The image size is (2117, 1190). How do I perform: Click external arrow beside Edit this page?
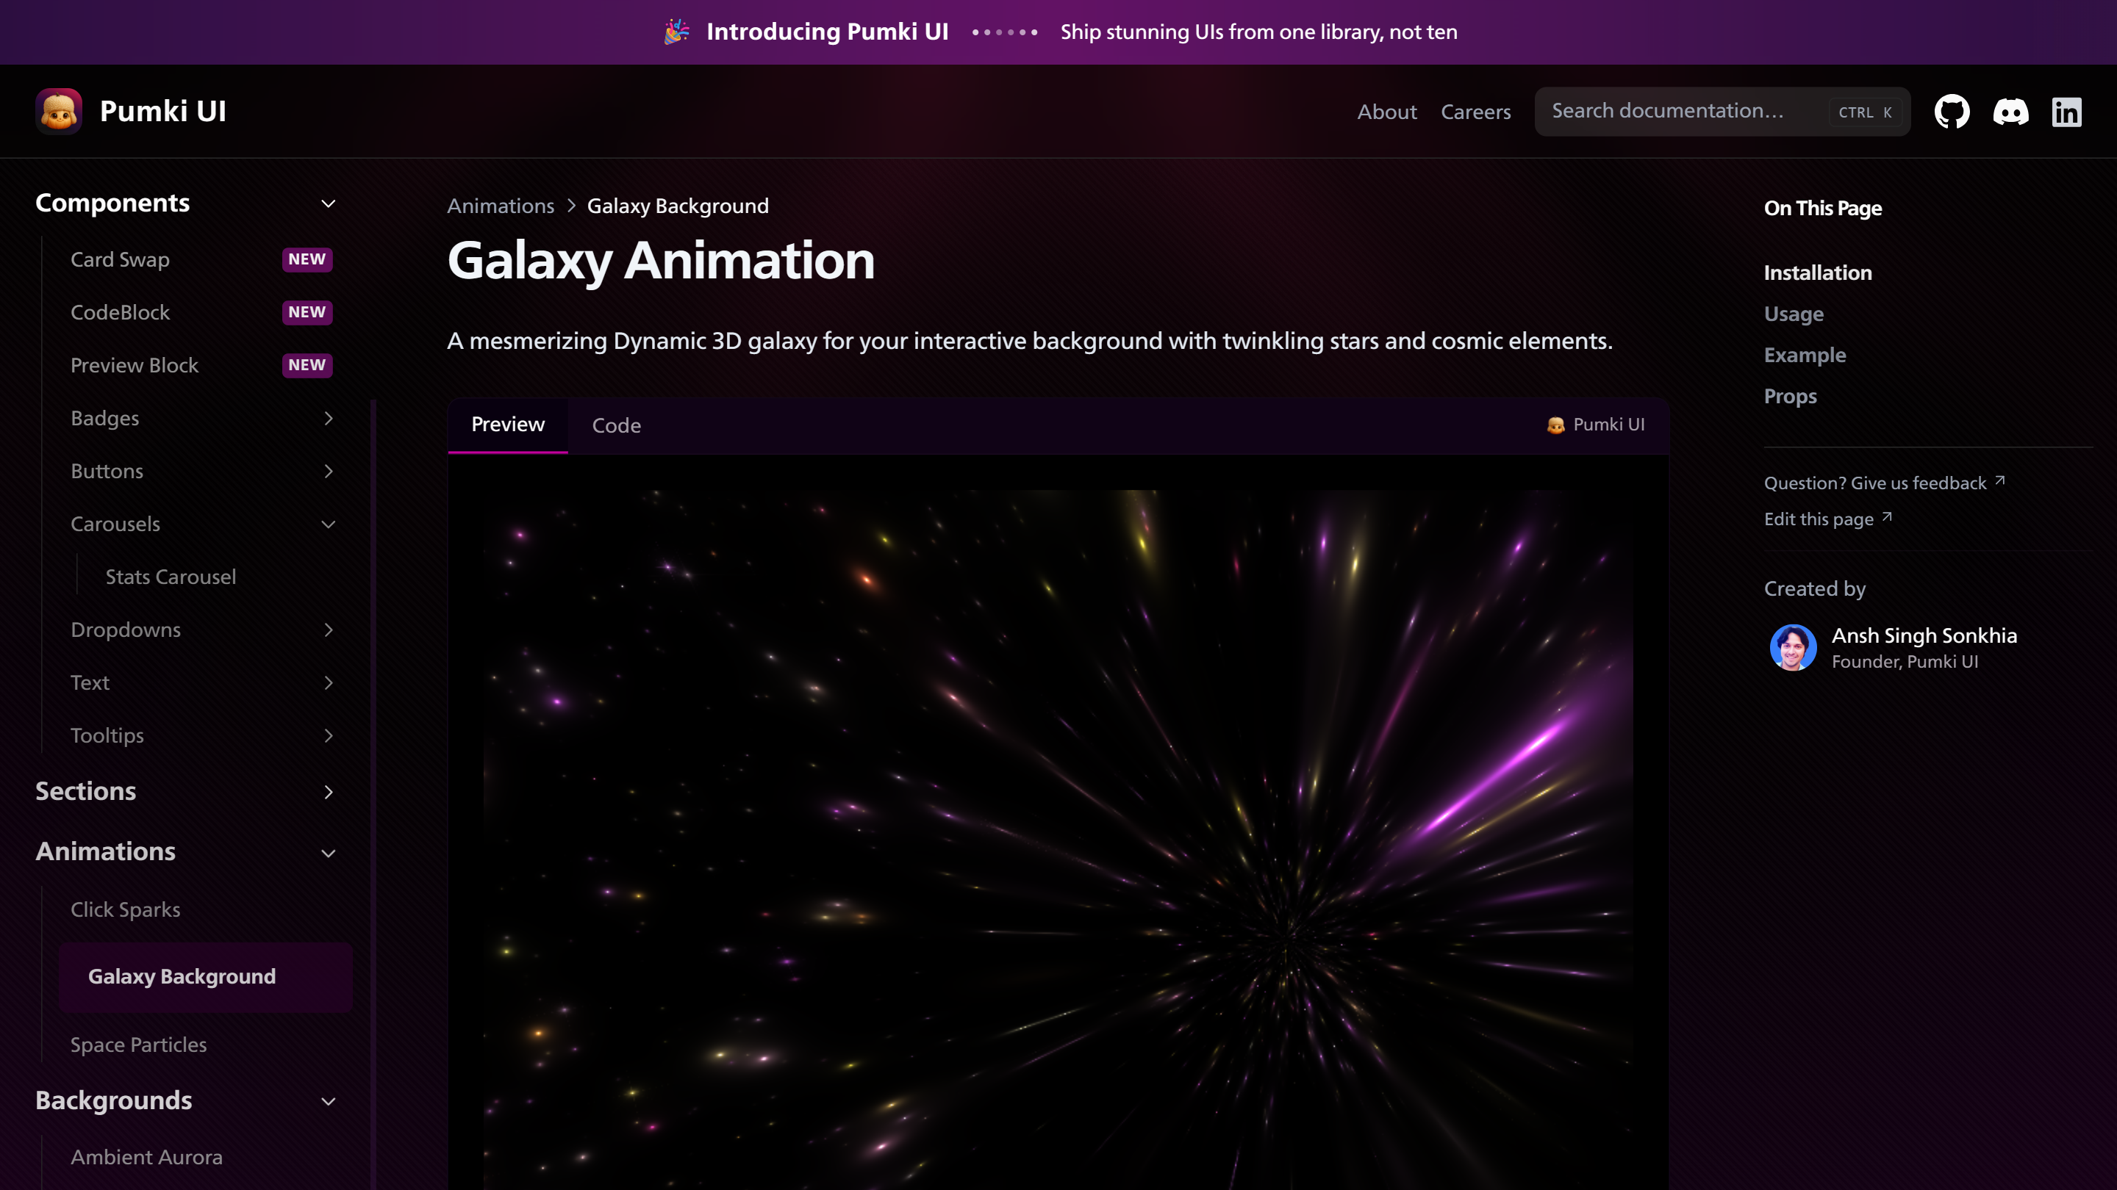coord(1887,517)
